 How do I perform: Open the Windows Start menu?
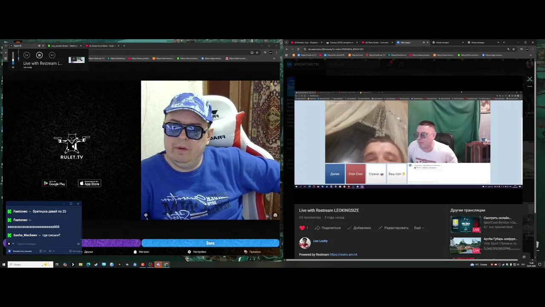(x=3, y=264)
